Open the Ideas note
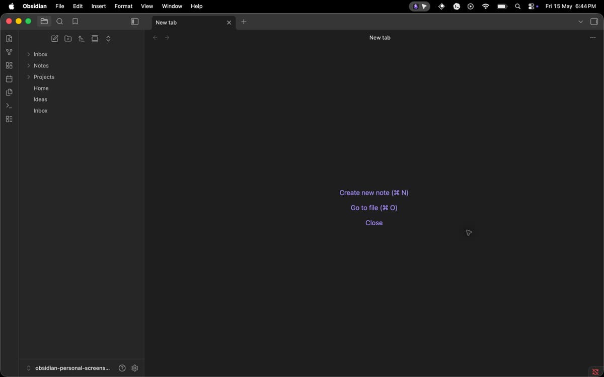This screenshot has width=604, height=377. [x=40, y=100]
